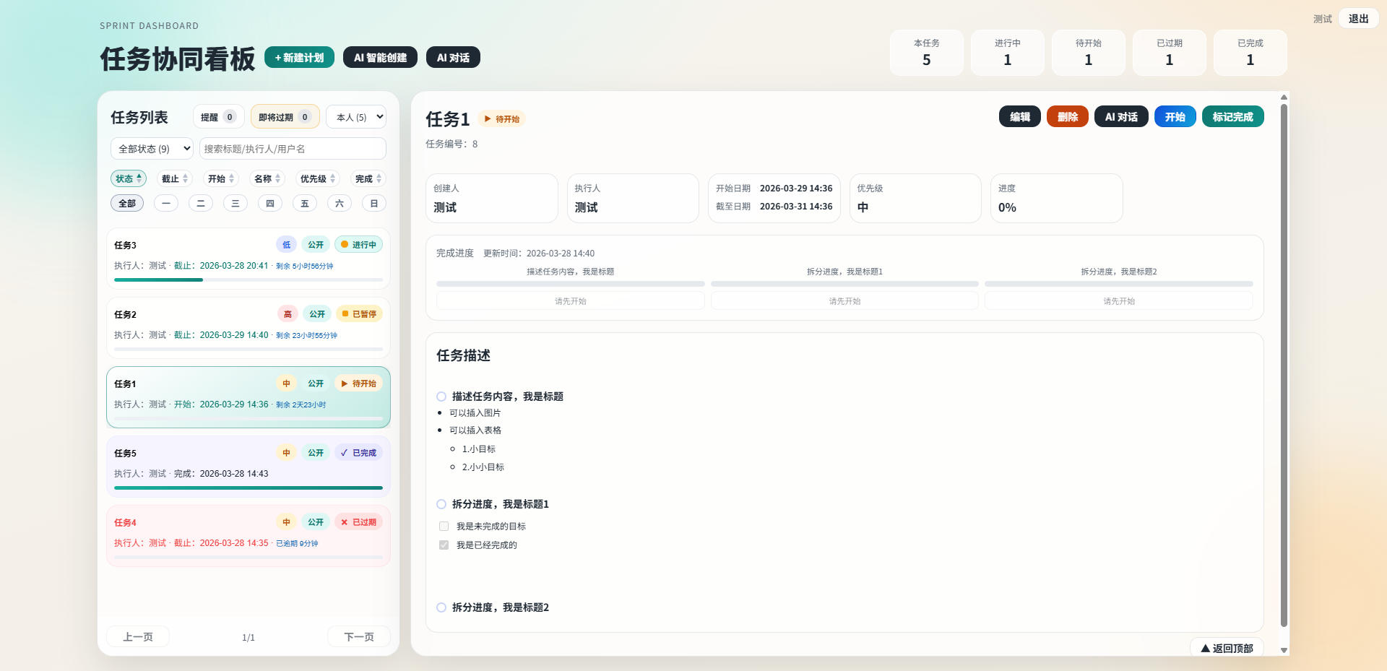Expand the 本人 (5) owner dropdown
This screenshot has height=671, width=1387.
356,117
